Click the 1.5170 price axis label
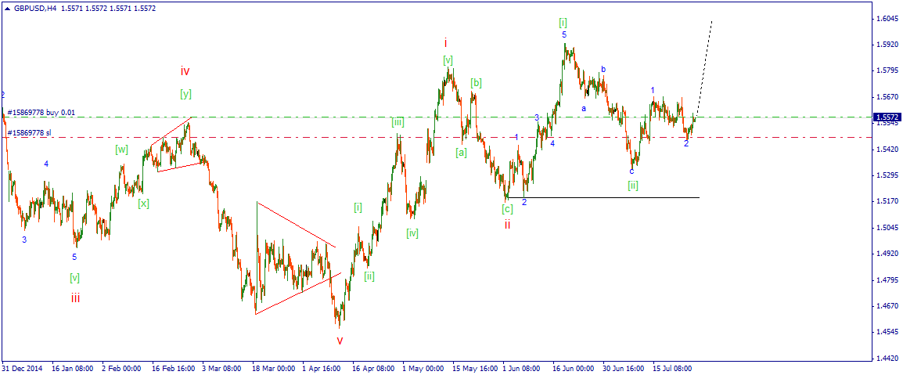This screenshot has height=375, width=903. (887, 202)
